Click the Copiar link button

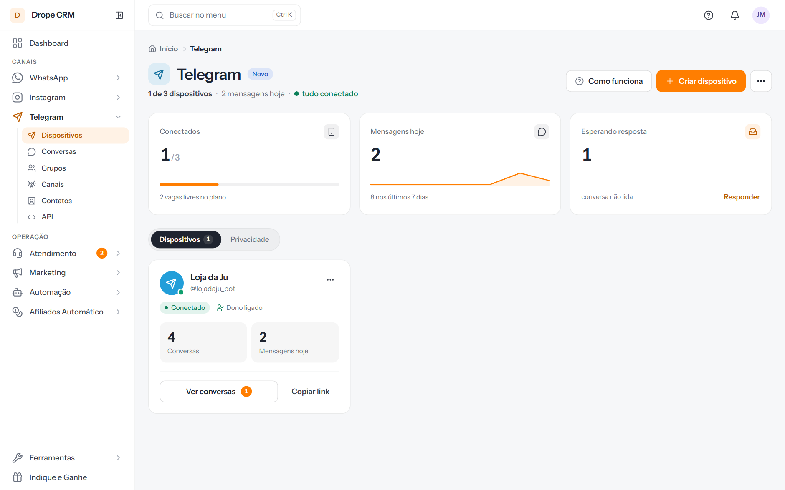(x=311, y=392)
